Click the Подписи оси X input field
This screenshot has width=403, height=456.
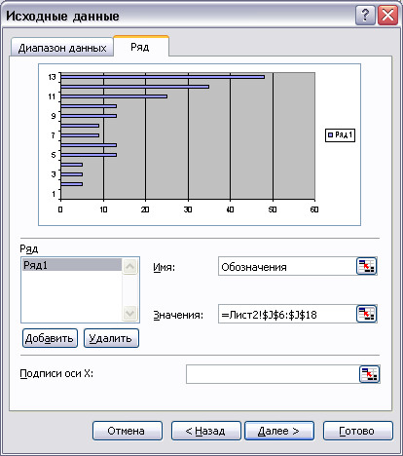[x=273, y=374]
